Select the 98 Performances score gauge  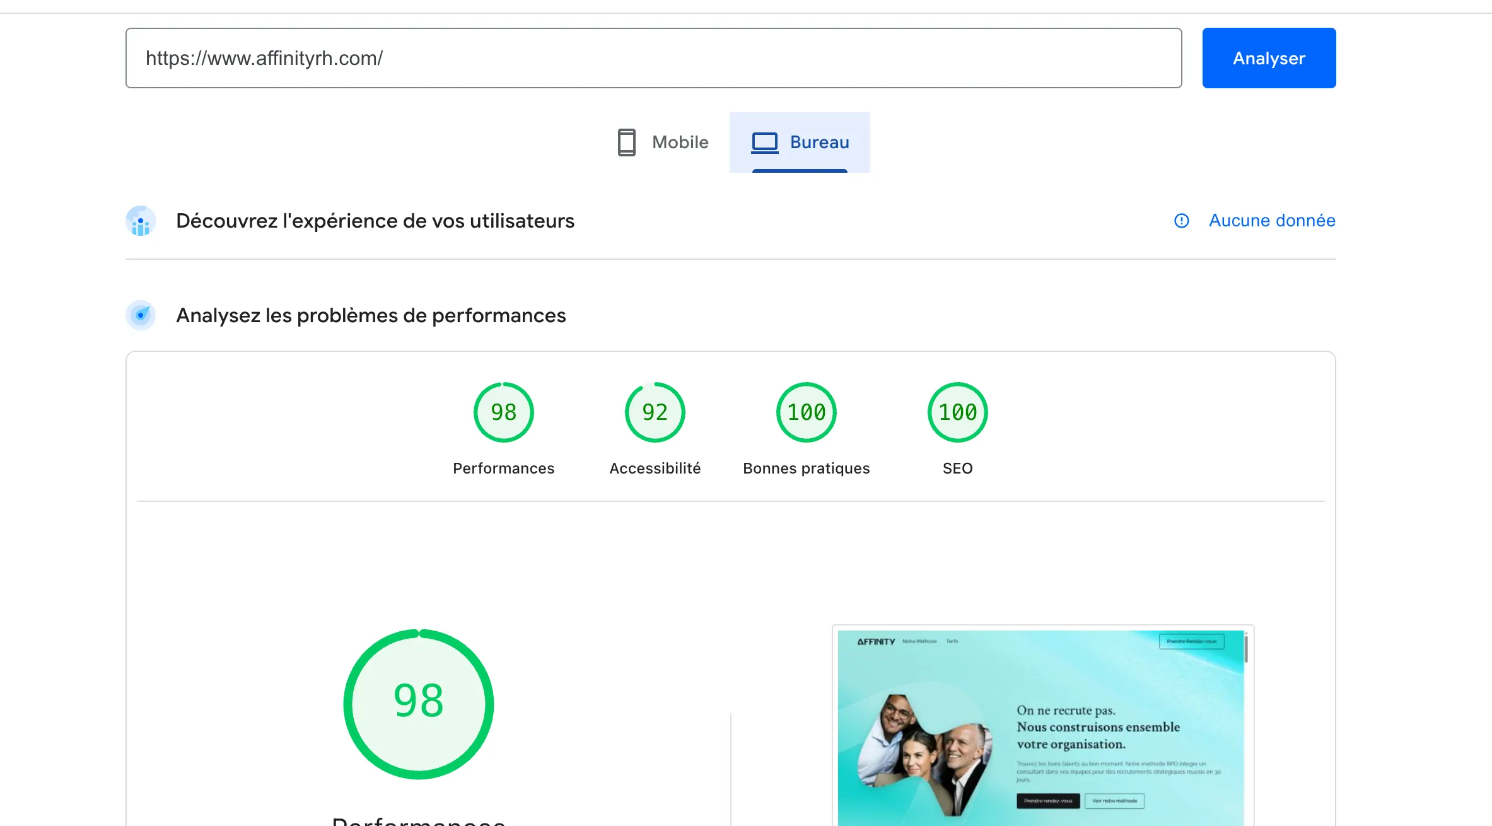point(503,412)
